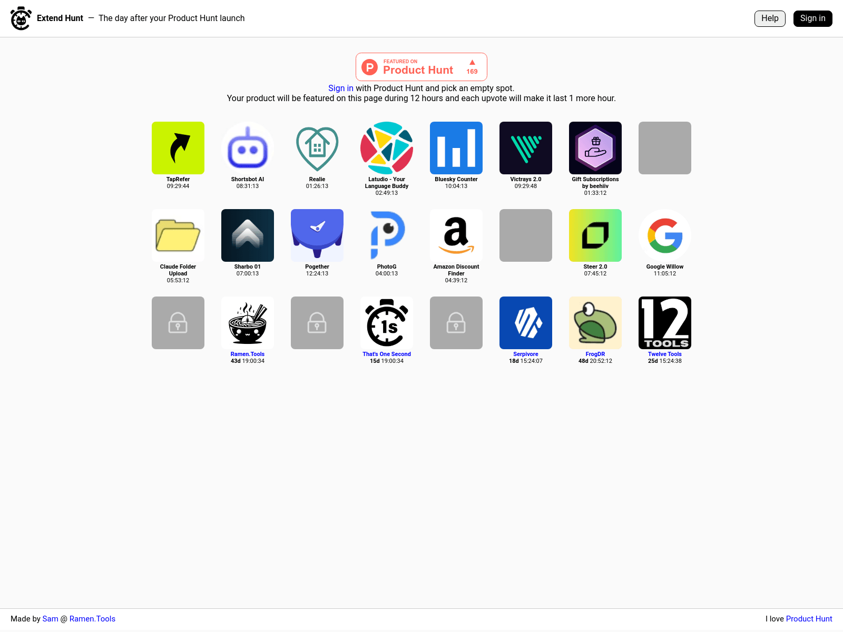Click the PhotoG icon
Image resolution: width=843 pixels, height=632 pixels.
coord(386,235)
